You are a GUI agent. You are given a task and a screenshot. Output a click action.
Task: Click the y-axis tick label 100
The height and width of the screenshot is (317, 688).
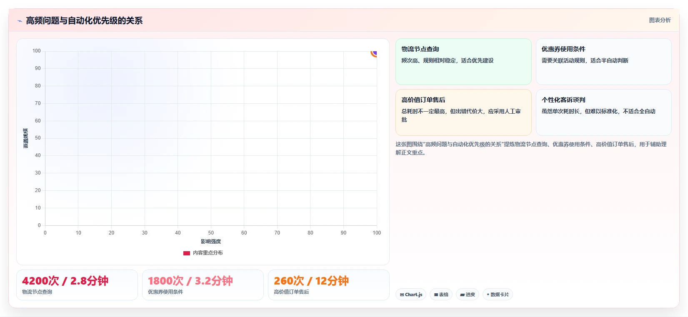37,51
